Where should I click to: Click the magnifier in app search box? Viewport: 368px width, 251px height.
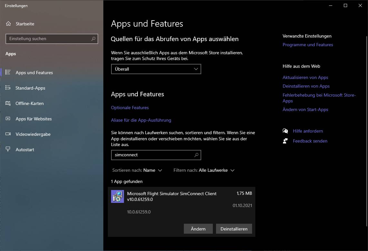click(x=196, y=155)
